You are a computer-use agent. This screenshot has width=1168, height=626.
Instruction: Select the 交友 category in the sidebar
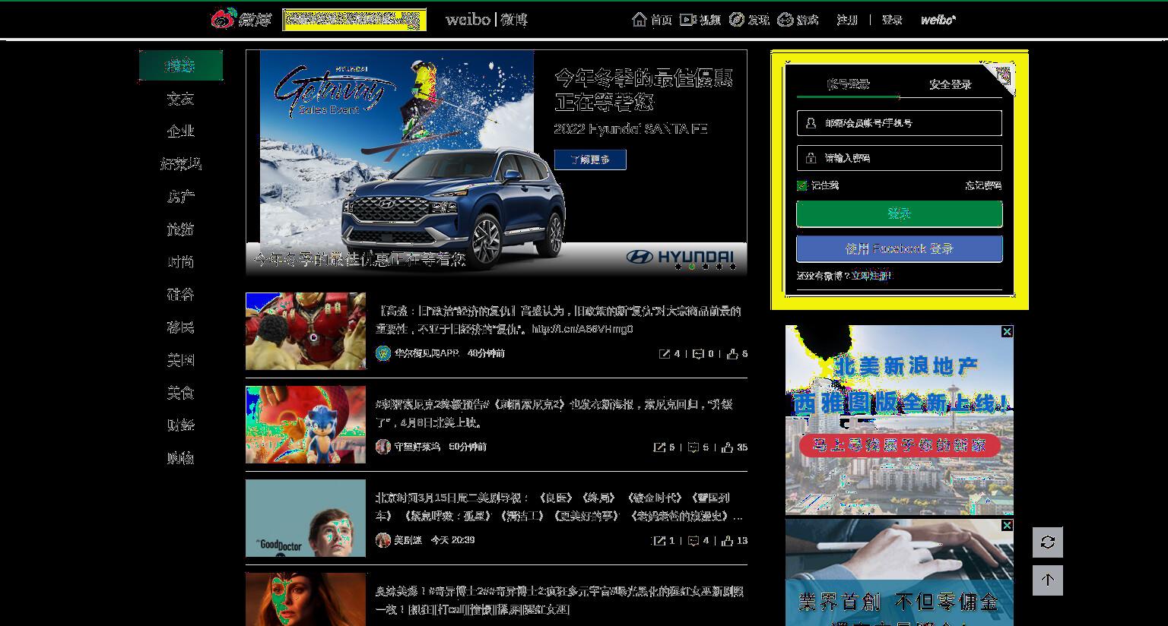pos(181,98)
